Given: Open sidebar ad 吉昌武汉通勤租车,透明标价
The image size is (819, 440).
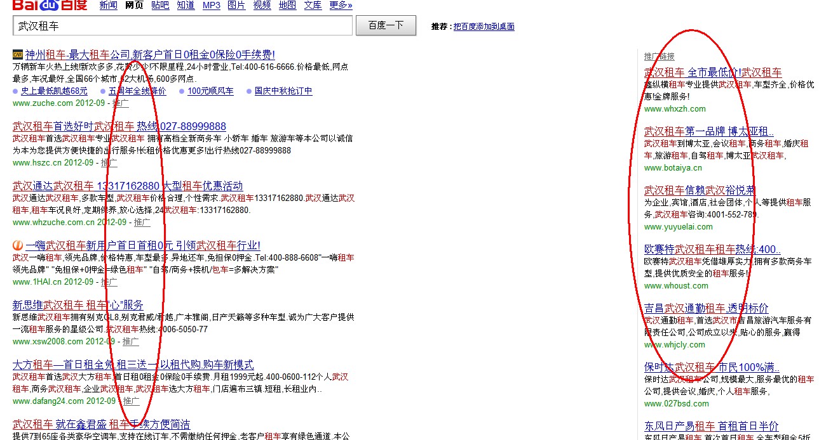Looking at the screenshot, I should (x=706, y=309).
